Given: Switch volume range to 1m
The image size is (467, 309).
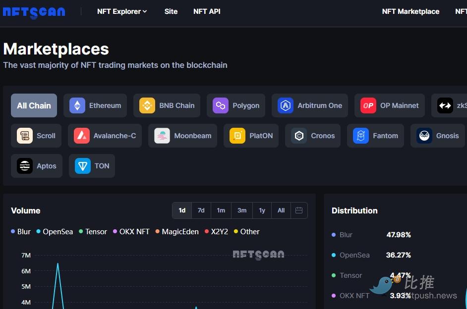Looking at the screenshot, I should 221,210.
